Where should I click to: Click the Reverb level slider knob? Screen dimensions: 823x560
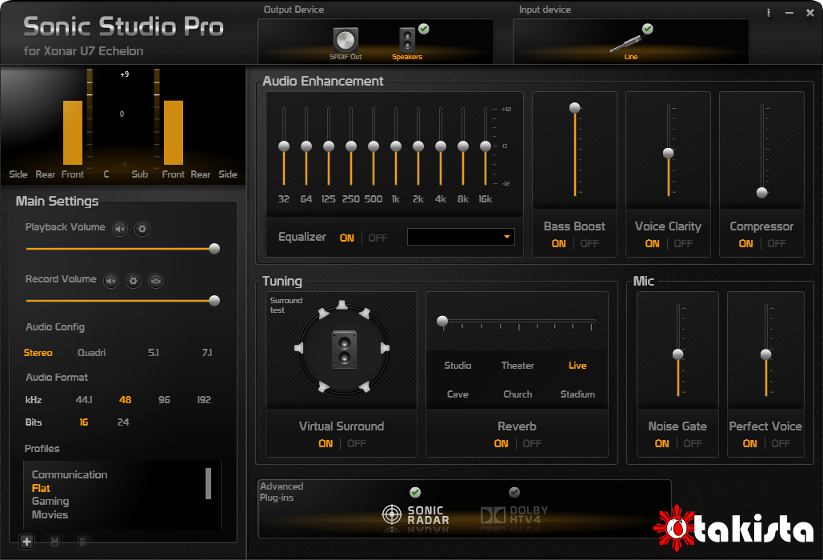click(x=442, y=321)
